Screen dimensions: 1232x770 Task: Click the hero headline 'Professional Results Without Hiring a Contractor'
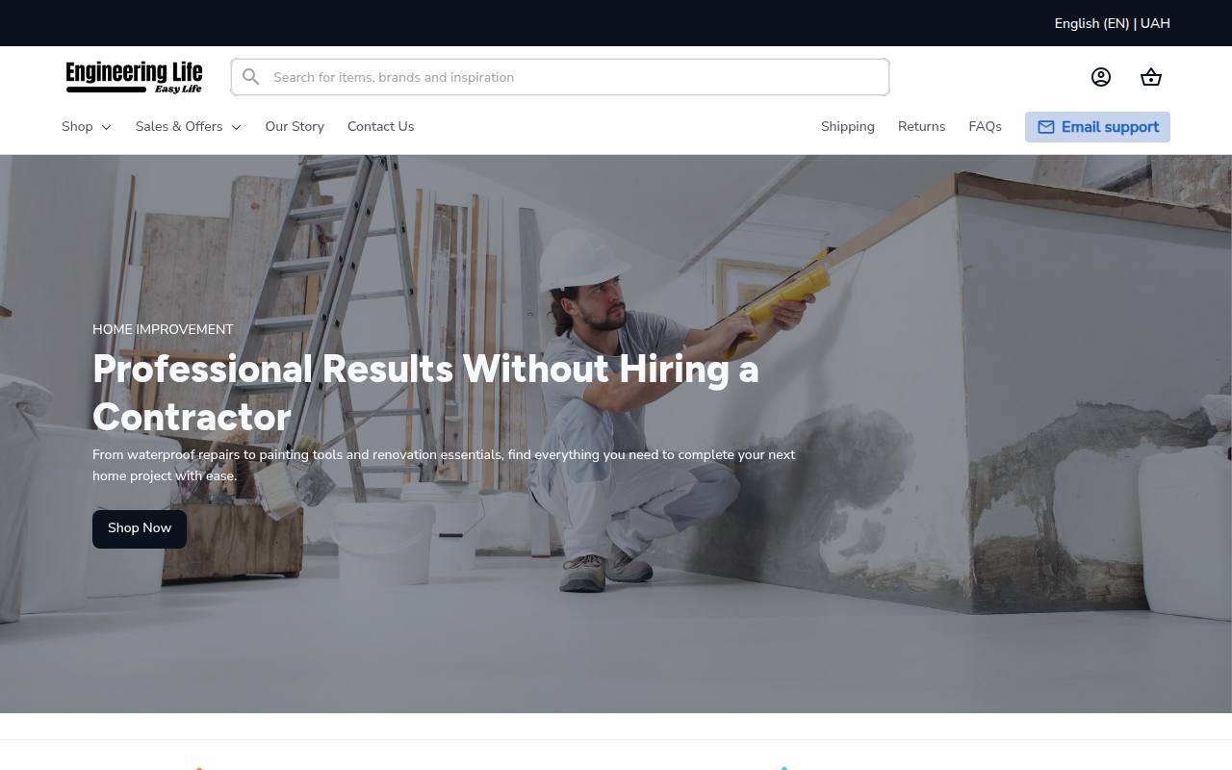pos(425,393)
